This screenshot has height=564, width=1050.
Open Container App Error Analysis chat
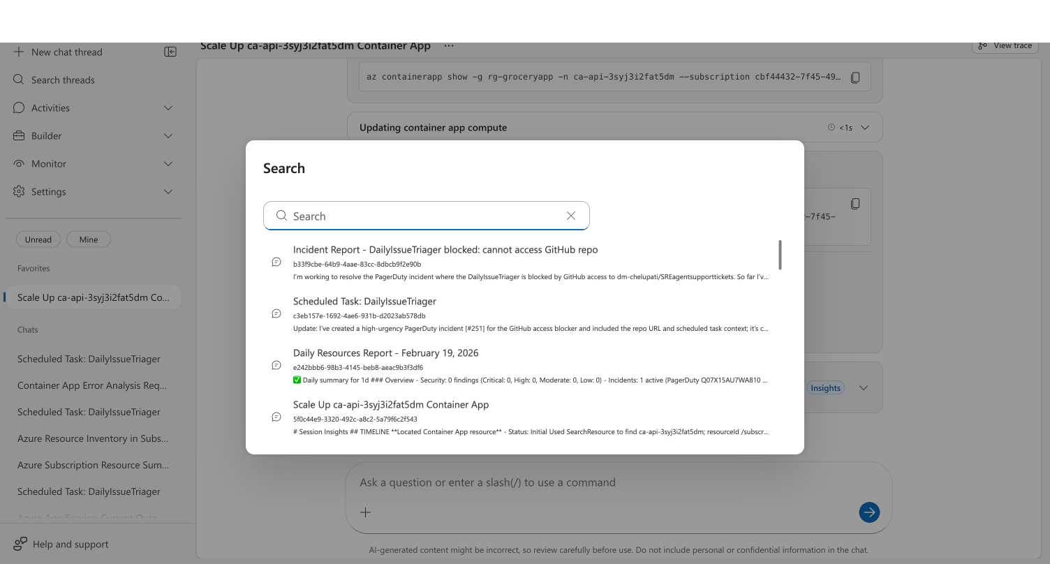(92, 385)
